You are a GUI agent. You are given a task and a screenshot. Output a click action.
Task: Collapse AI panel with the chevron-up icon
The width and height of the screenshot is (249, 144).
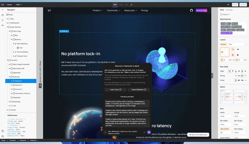point(105,132)
